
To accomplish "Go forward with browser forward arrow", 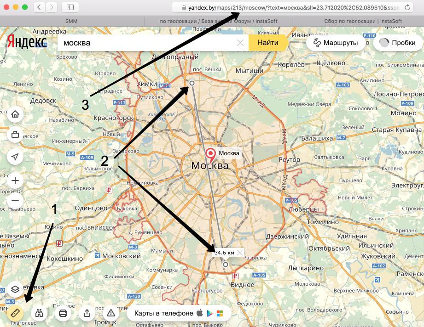I will [x=52, y=7].
